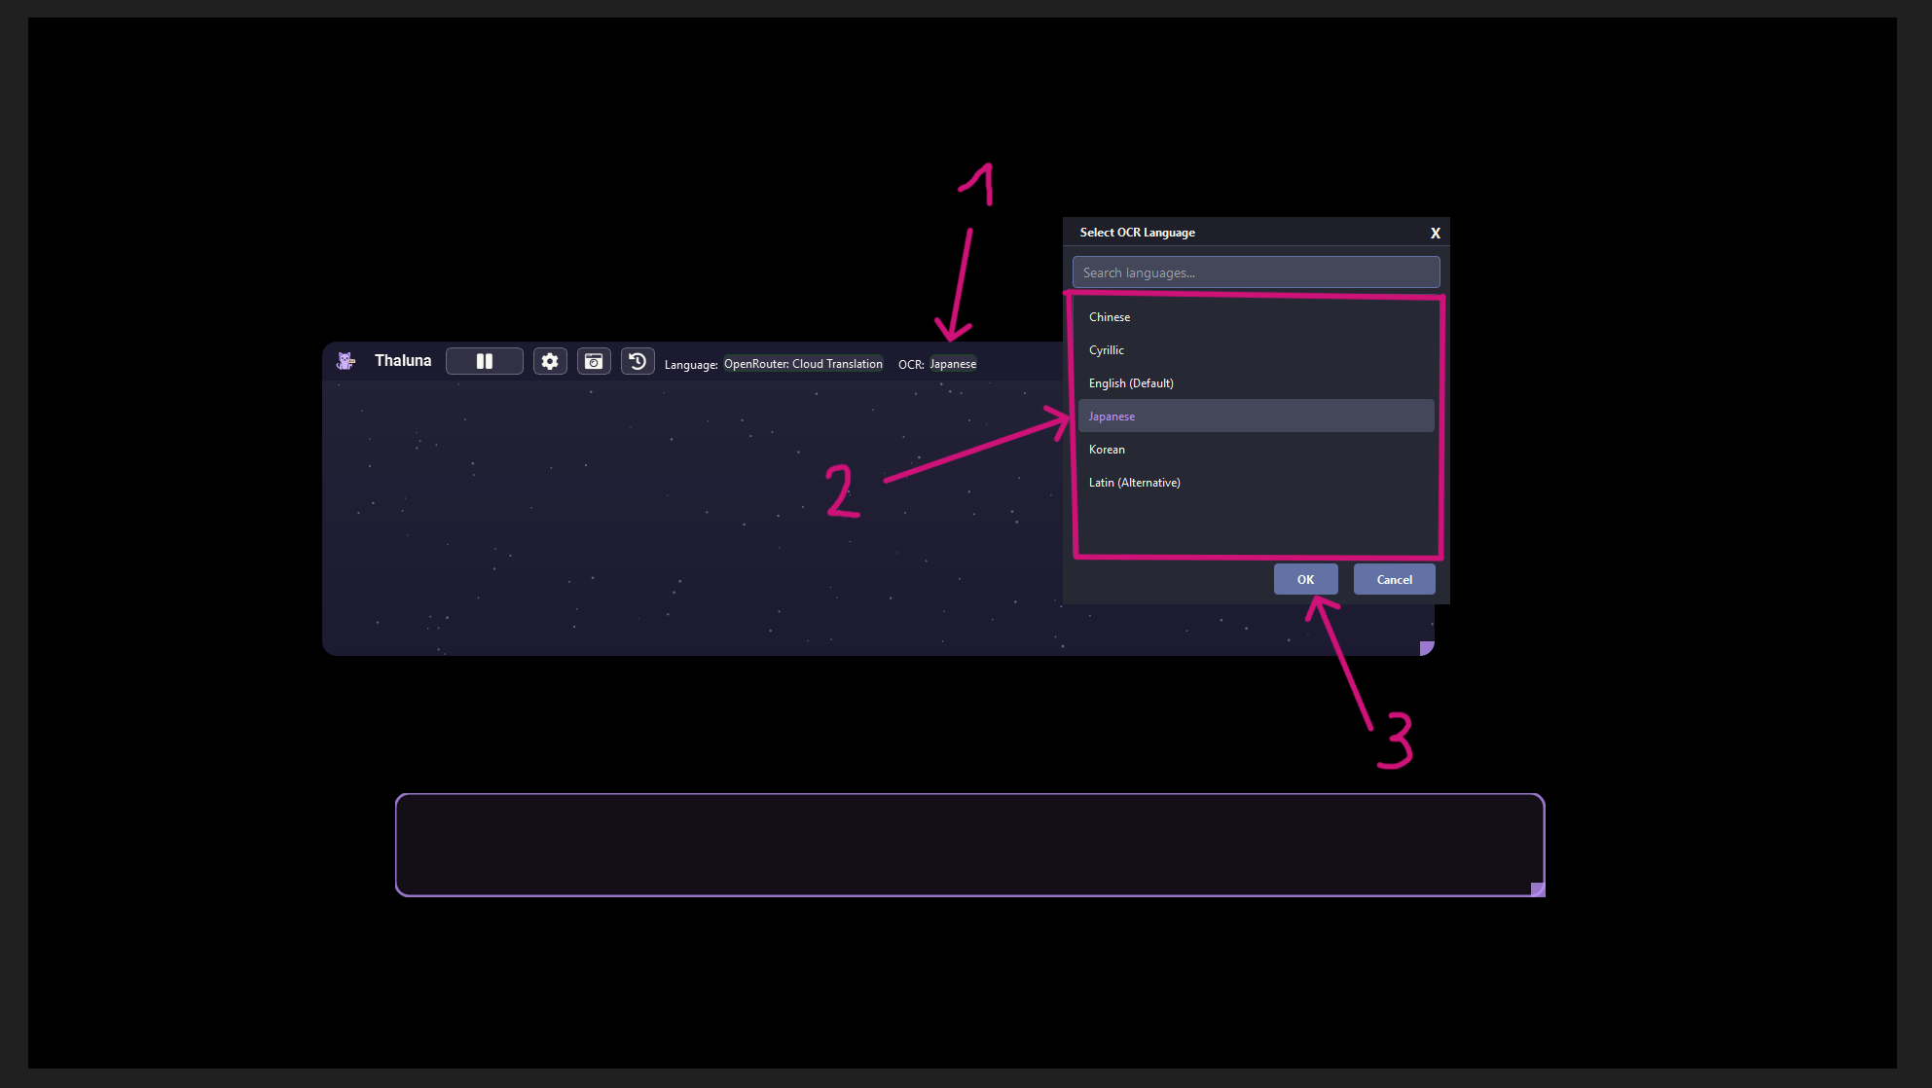This screenshot has height=1088, width=1932.
Task: Choose English (Default) OCR language
Action: pos(1131,383)
